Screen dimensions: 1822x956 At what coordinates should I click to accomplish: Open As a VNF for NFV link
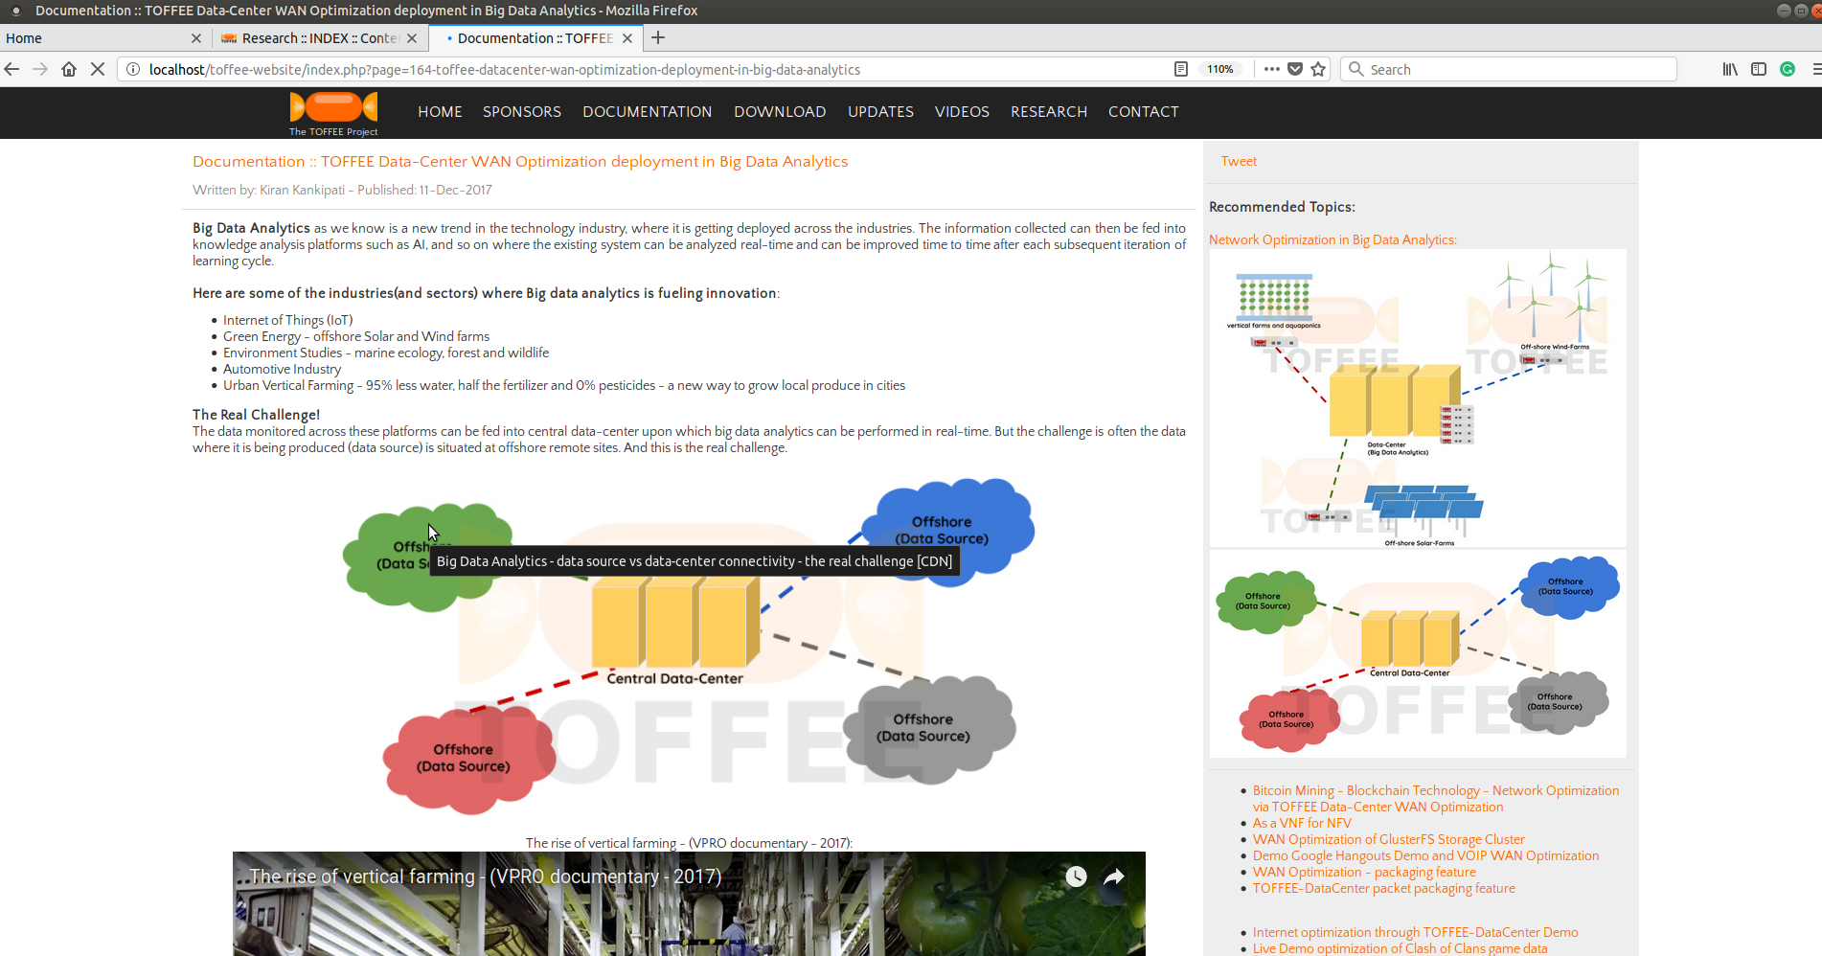tap(1302, 823)
